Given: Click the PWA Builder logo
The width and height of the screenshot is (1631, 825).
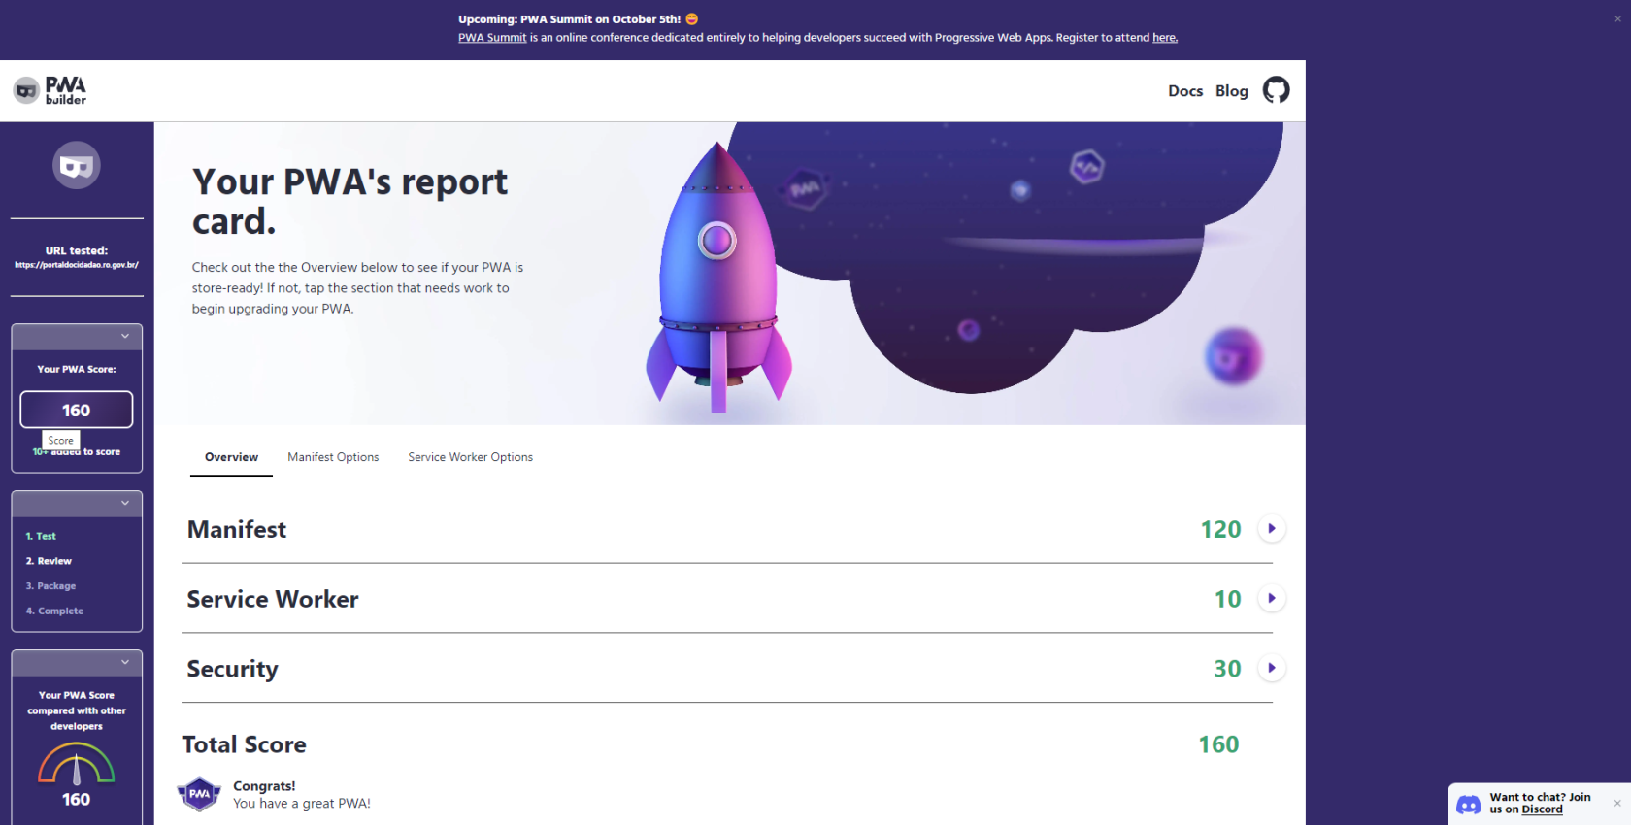Looking at the screenshot, I should 50,90.
